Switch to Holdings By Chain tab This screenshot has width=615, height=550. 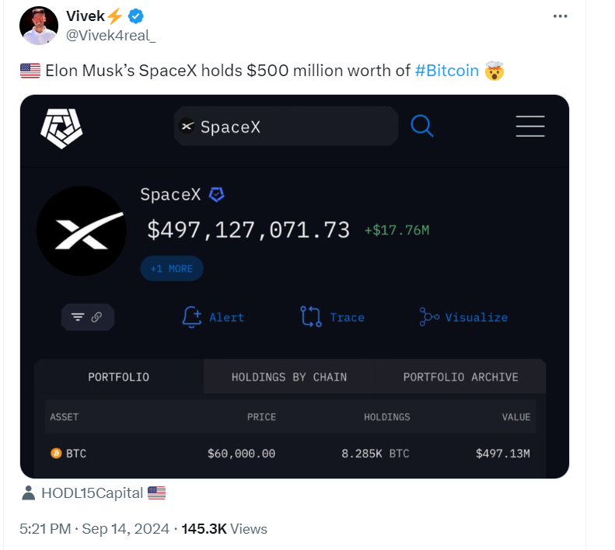(x=289, y=377)
